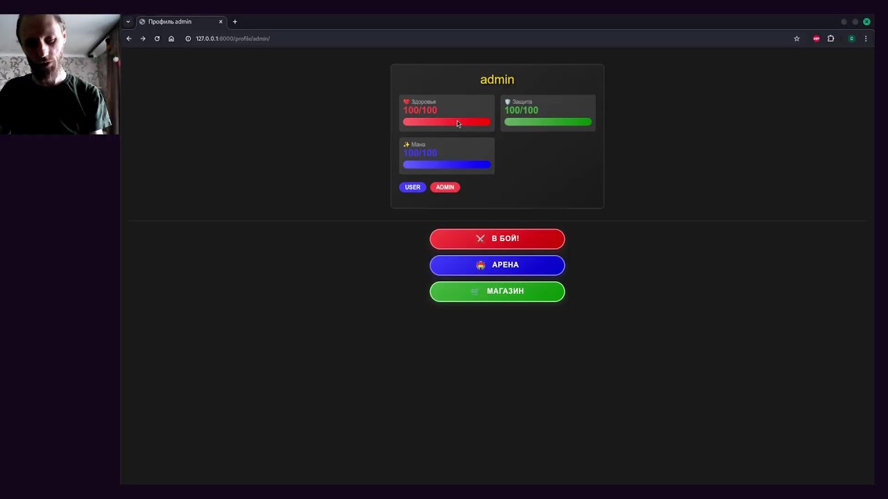The height and width of the screenshot is (499, 888).
Task: View site information icon in address bar
Action: [x=188, y=39]
